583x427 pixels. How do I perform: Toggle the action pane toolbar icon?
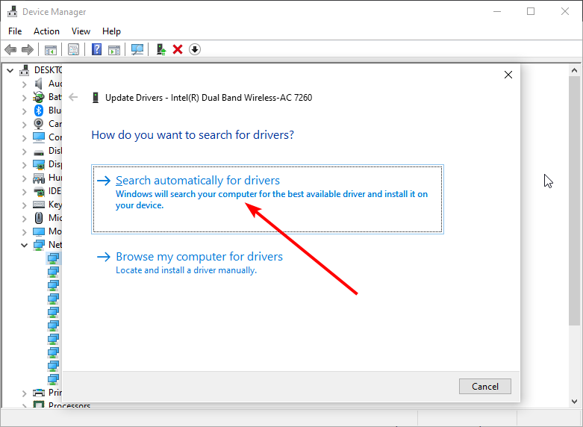point(114,49)
